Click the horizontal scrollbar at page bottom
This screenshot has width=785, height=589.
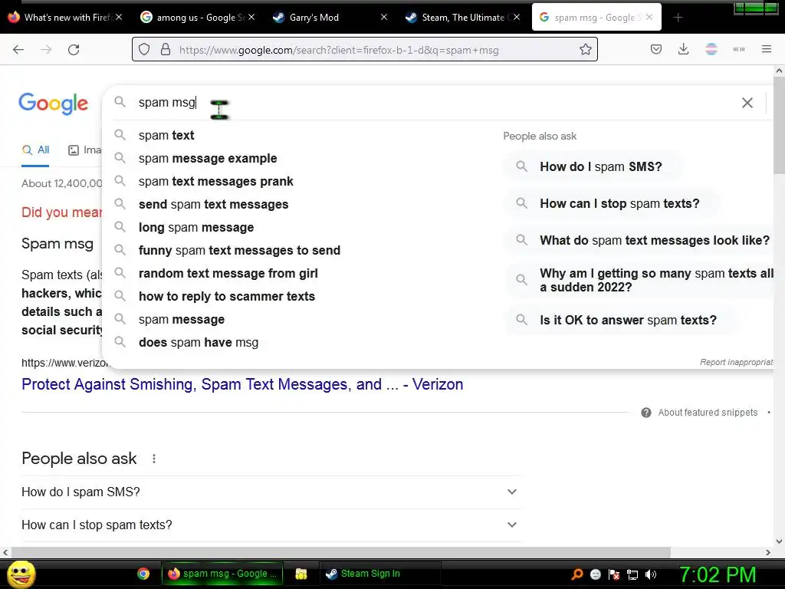(340, 552)
